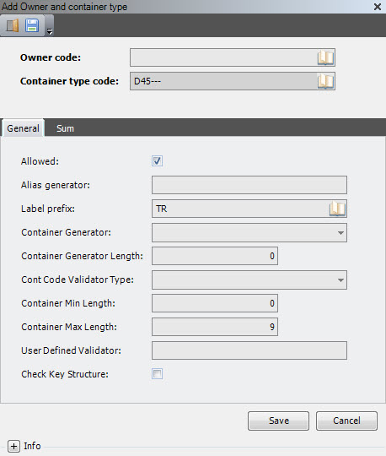Click the exit door icon in toolbar

coord(13,25)
